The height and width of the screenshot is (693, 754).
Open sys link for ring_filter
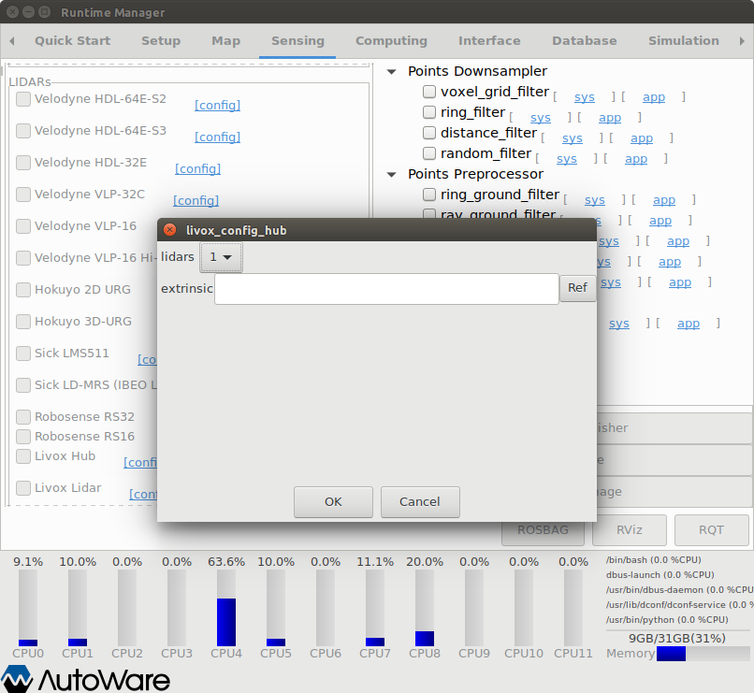(541, 118)
